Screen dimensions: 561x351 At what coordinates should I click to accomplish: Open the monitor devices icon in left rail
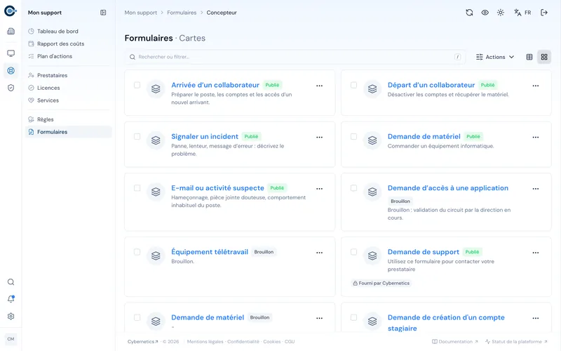tap(11, 53)
